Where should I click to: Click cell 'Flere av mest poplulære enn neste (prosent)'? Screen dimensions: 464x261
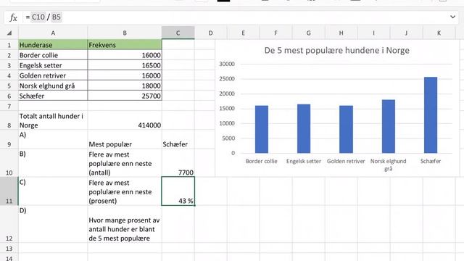[125, 191]
